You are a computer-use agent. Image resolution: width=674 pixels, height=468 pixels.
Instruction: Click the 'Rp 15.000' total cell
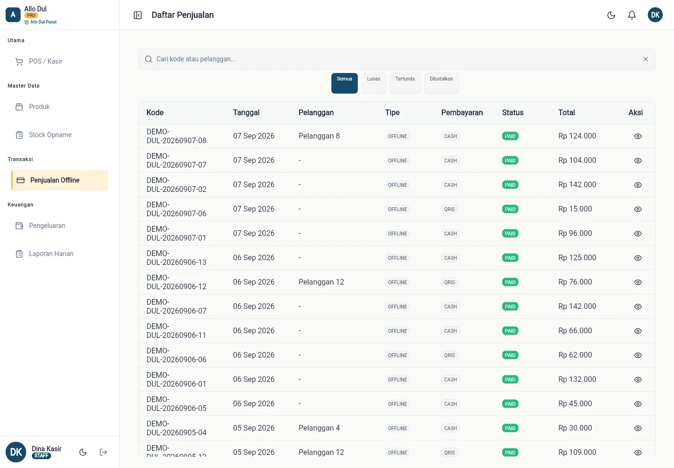click(x=575, y=209)
